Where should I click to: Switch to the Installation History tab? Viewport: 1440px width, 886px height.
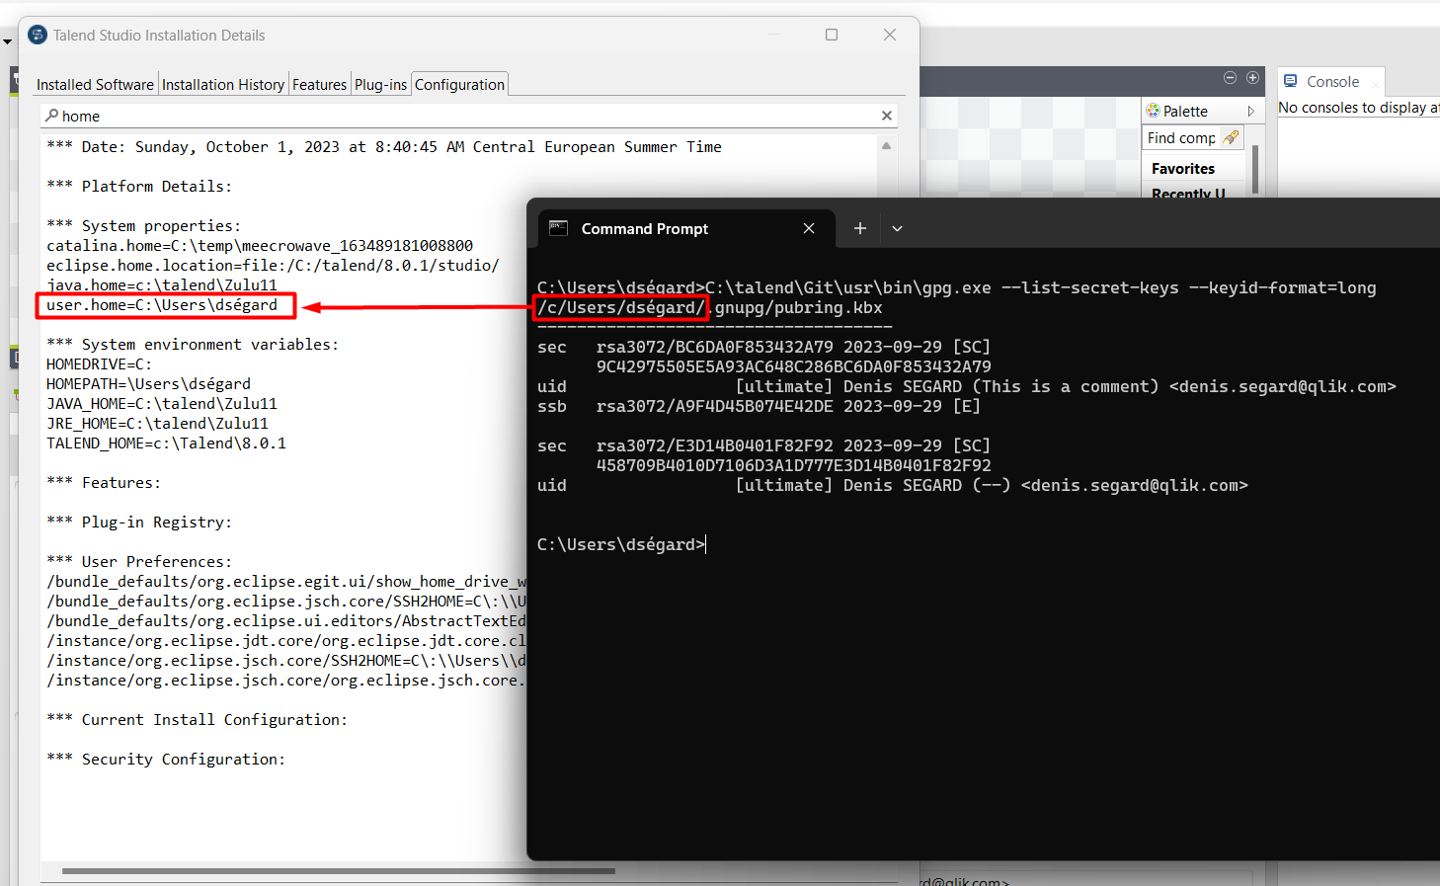pyautogui.click(x=223, y=84)
